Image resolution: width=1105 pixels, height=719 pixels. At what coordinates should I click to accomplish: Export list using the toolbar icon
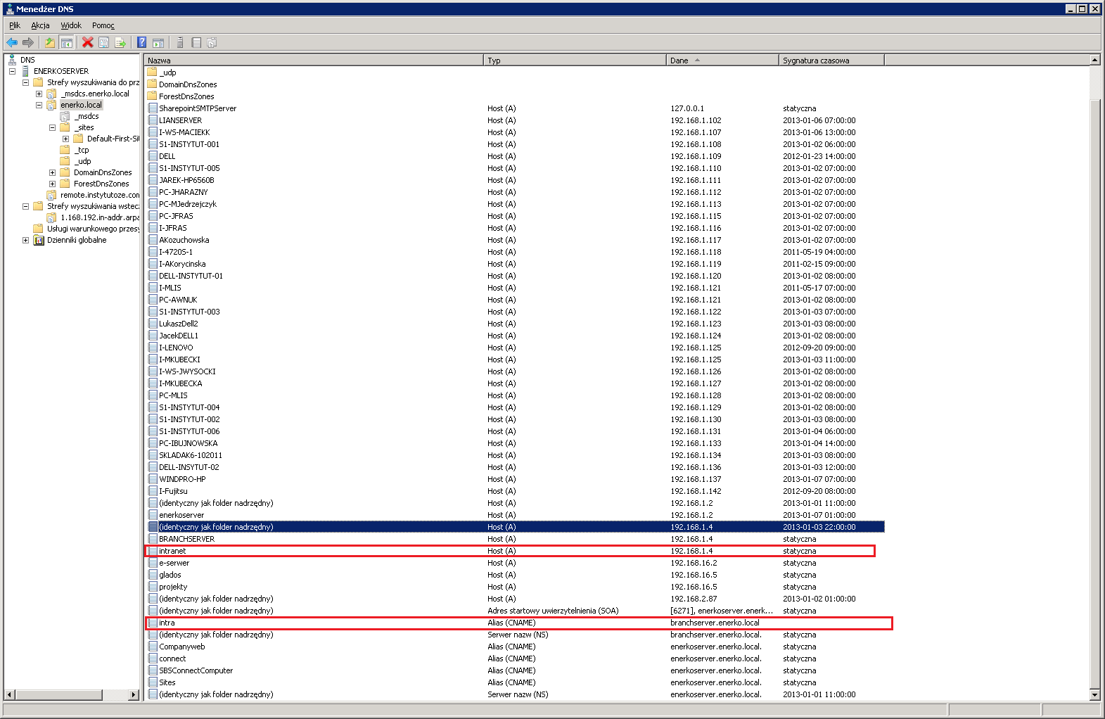click(x=120, y=43)
